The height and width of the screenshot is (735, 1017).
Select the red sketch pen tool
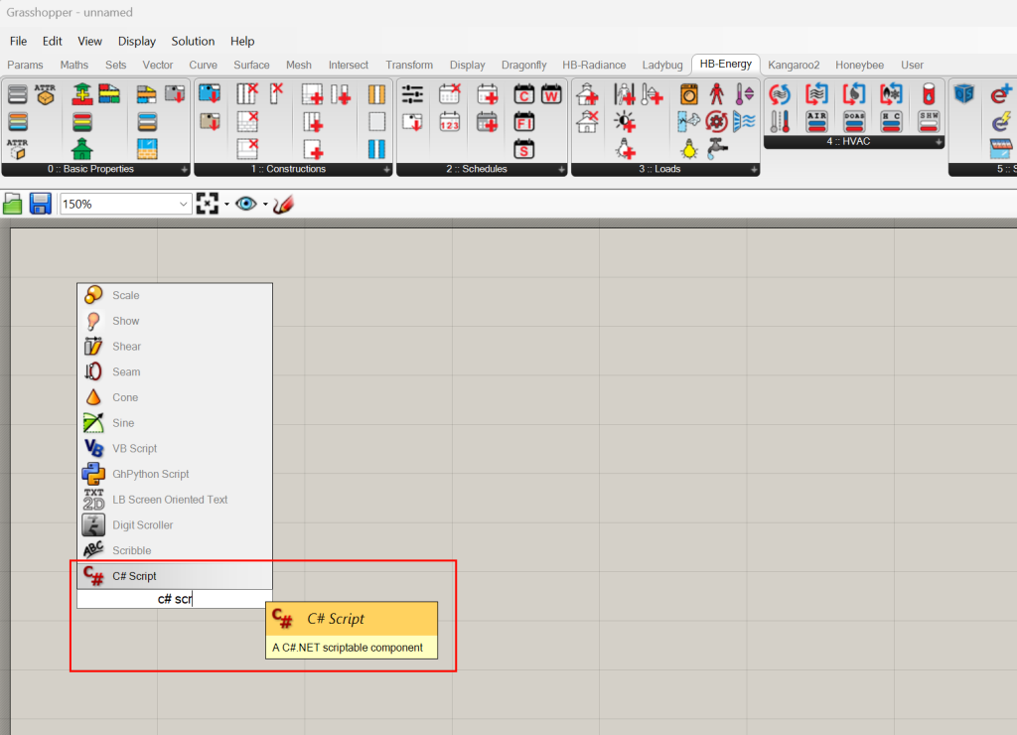[x=283, y=204]
